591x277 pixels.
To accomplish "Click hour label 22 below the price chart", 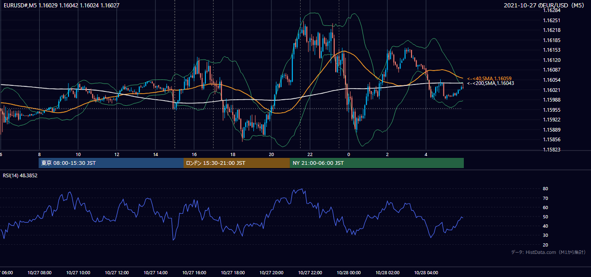I will click(310, 155).
